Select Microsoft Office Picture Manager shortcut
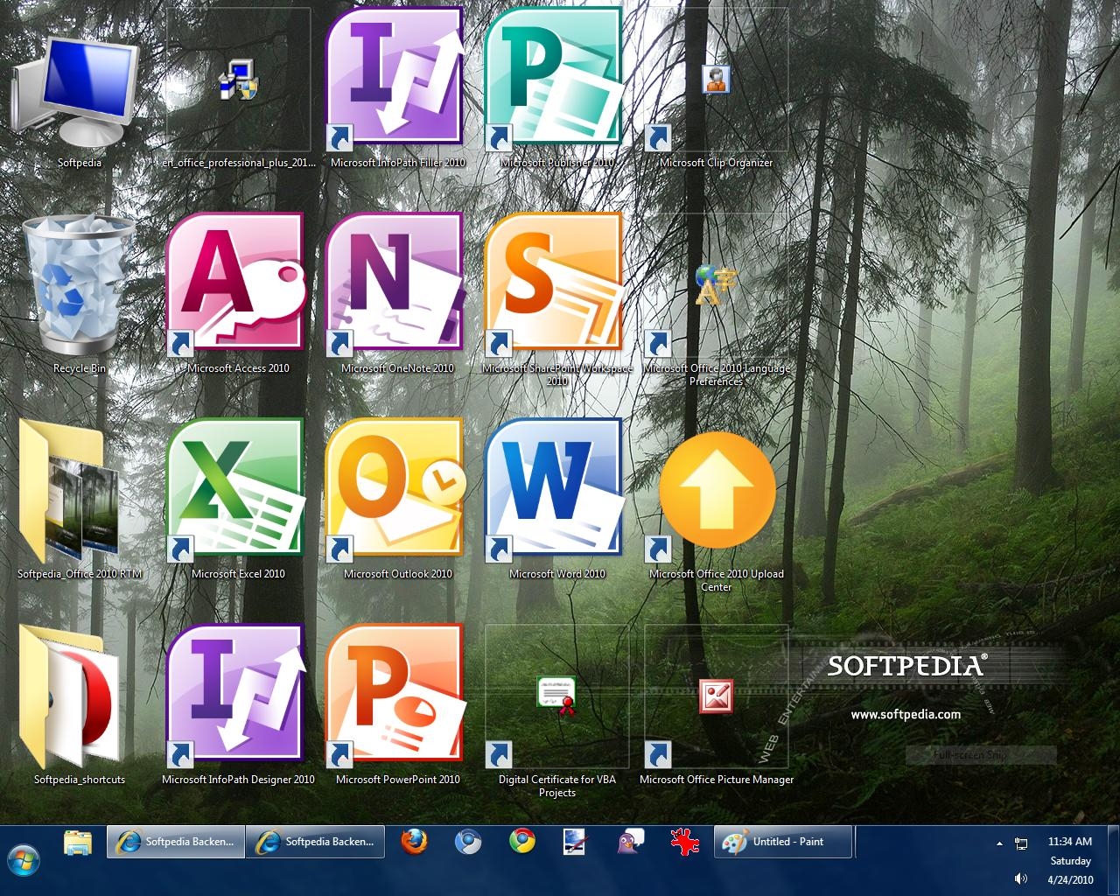The height and width of the screenshot is (896, 1120). [x=717, y=697]
